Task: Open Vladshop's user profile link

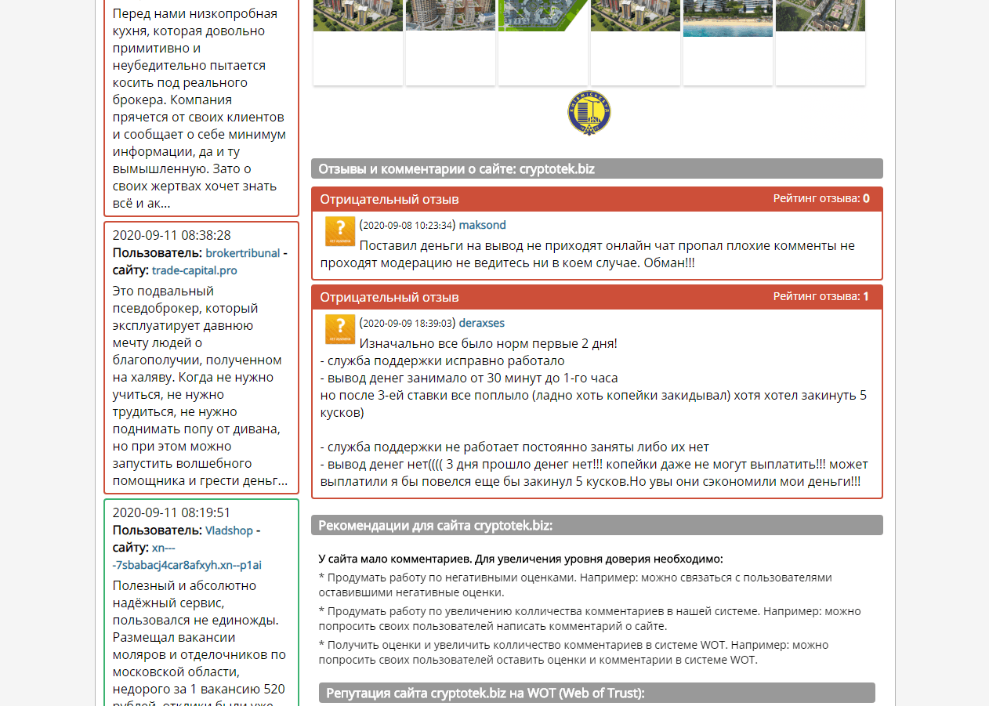Action: [229, 530]
